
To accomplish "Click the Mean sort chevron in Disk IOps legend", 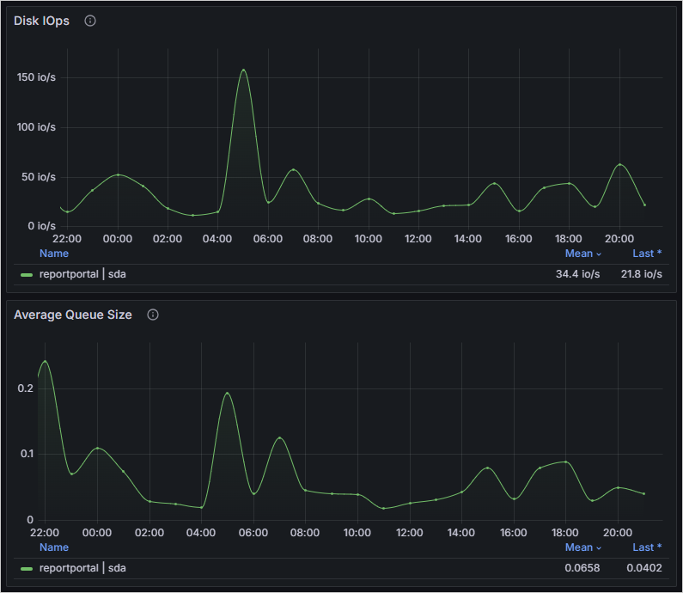I will (x=599, y=254).
